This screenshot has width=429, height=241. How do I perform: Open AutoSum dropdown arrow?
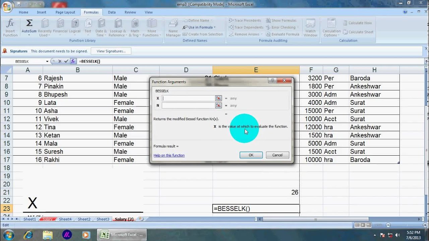pyautogui.click(x=29, y=35)
